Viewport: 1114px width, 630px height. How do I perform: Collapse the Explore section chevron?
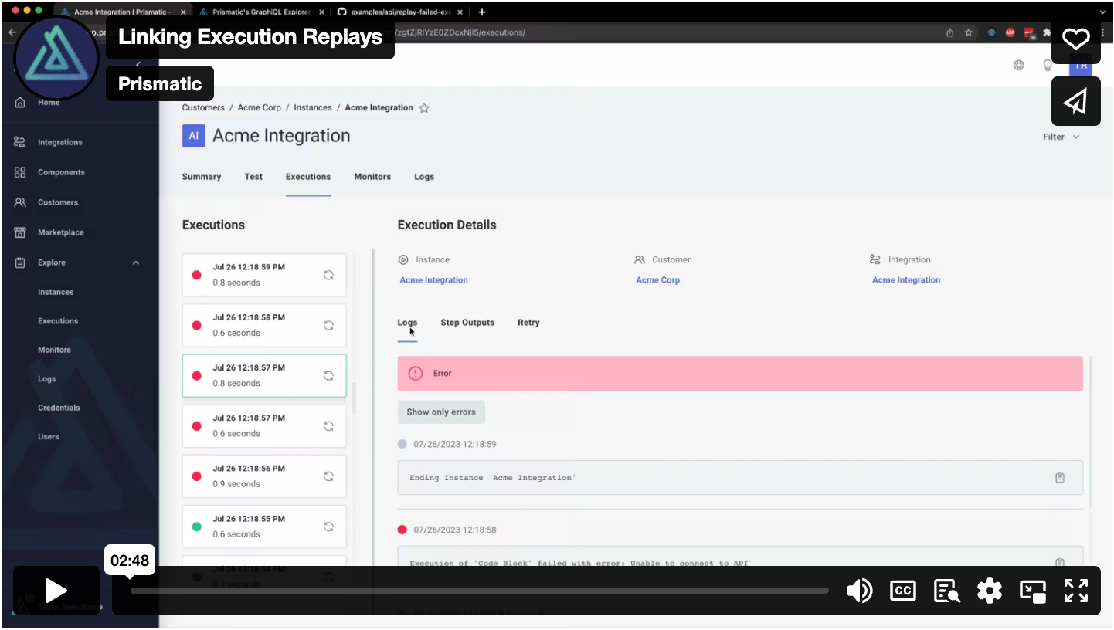pyautogui.click(x=136, y=262)
